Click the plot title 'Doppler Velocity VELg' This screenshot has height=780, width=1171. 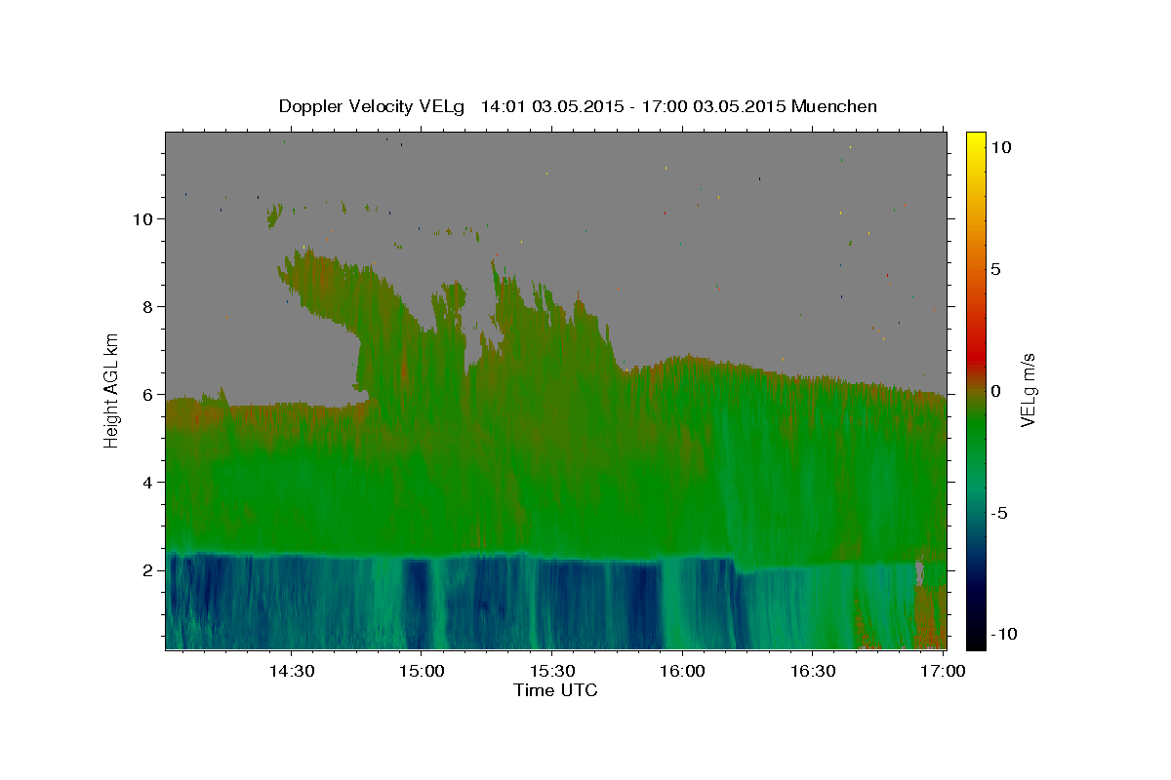point(372,106)
